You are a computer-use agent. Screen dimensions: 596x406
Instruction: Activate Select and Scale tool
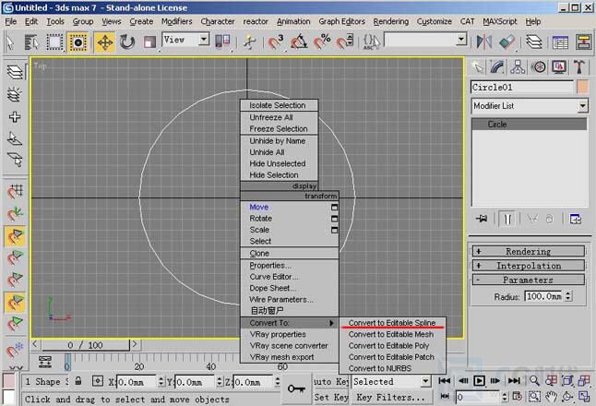point(149,42)
